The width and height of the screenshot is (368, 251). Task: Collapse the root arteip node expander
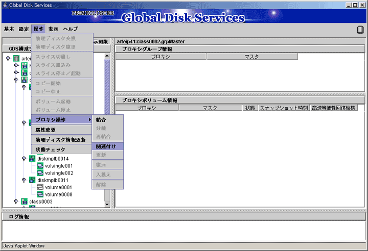8,58
